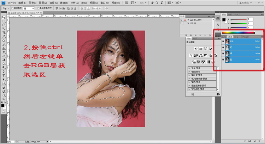Expand the 默认动作 folder in Actions
Viewport: 265px width, 144px height.
pos(188,20)
